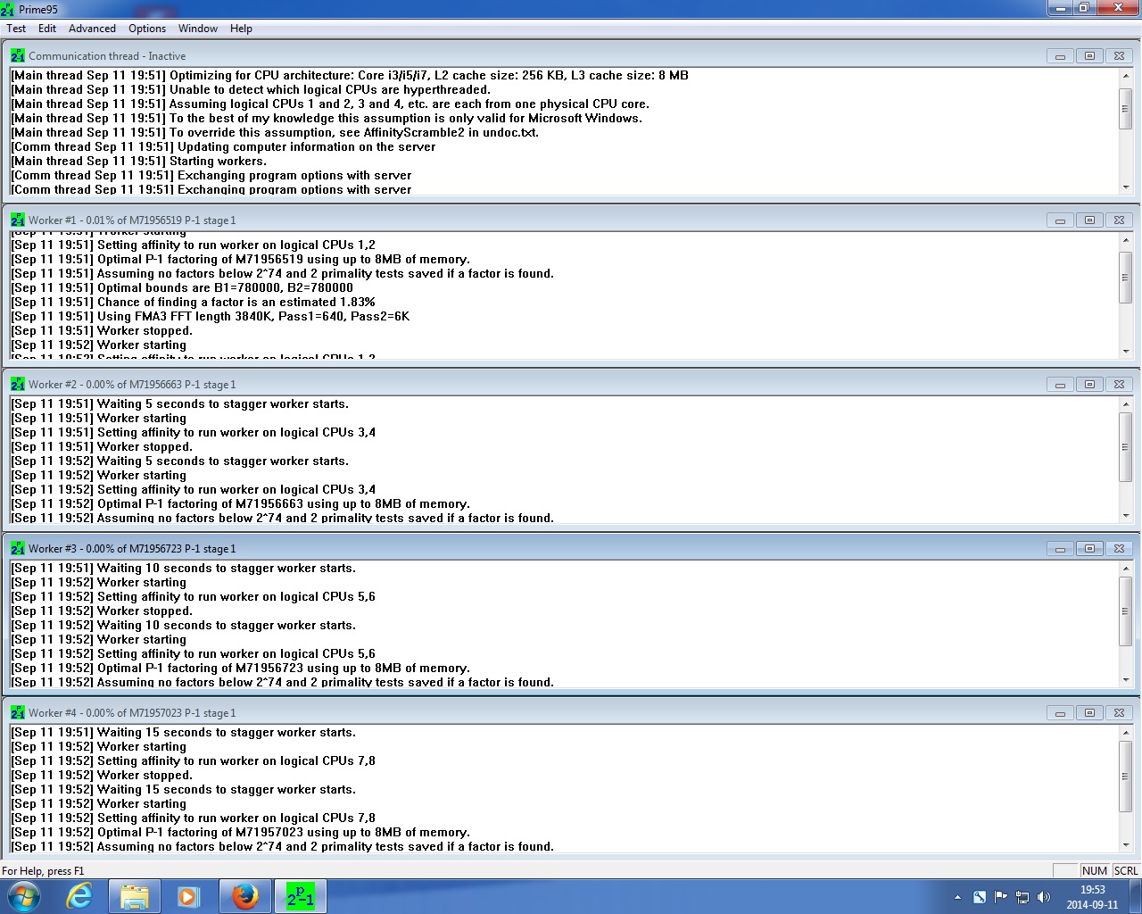
Task: Click the Worker #2 scrollbar down arrow
Action: (1126, 515)
